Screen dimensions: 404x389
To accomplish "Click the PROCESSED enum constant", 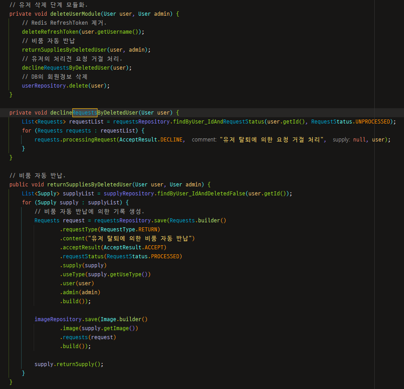I will click(x=165, y=256).
